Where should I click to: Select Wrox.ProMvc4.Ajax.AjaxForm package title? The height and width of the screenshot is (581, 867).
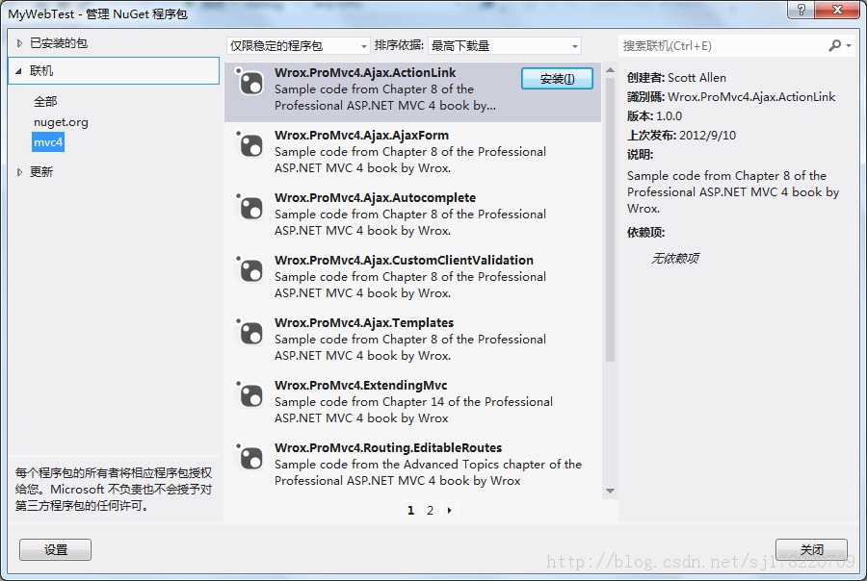tap(361, 136)
